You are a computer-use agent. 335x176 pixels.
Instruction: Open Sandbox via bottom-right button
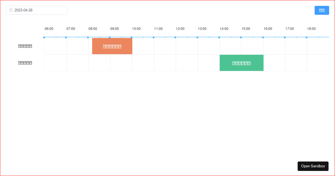click(313, 166)
